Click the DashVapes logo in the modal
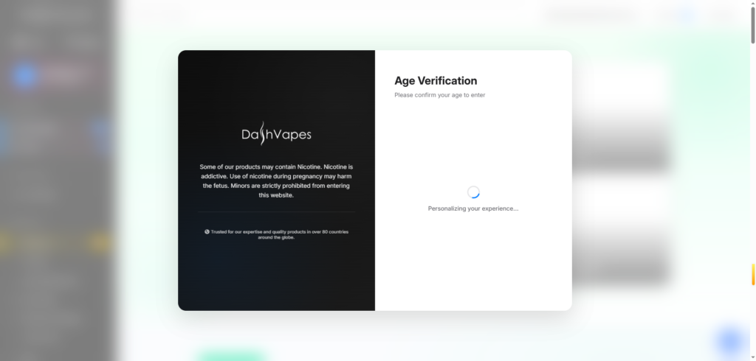 point(276,134)
